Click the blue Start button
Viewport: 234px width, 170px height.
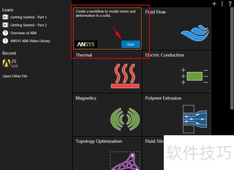click(131, 44)
